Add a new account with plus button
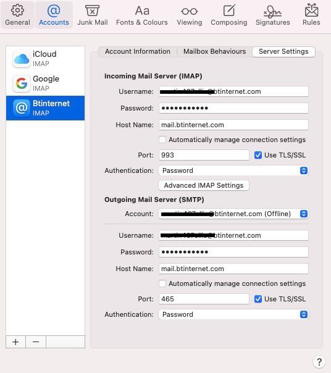Viewport: 331px width, 373px height. click(15, 342)
